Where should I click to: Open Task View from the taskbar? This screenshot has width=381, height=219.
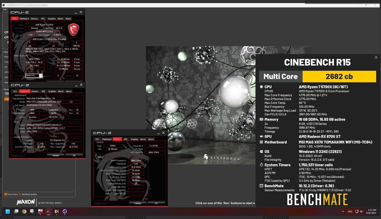[x=16, y=212]
